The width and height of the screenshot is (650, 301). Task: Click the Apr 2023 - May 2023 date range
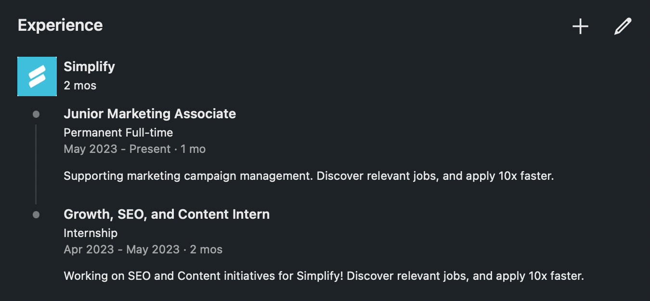coord(121,250)
